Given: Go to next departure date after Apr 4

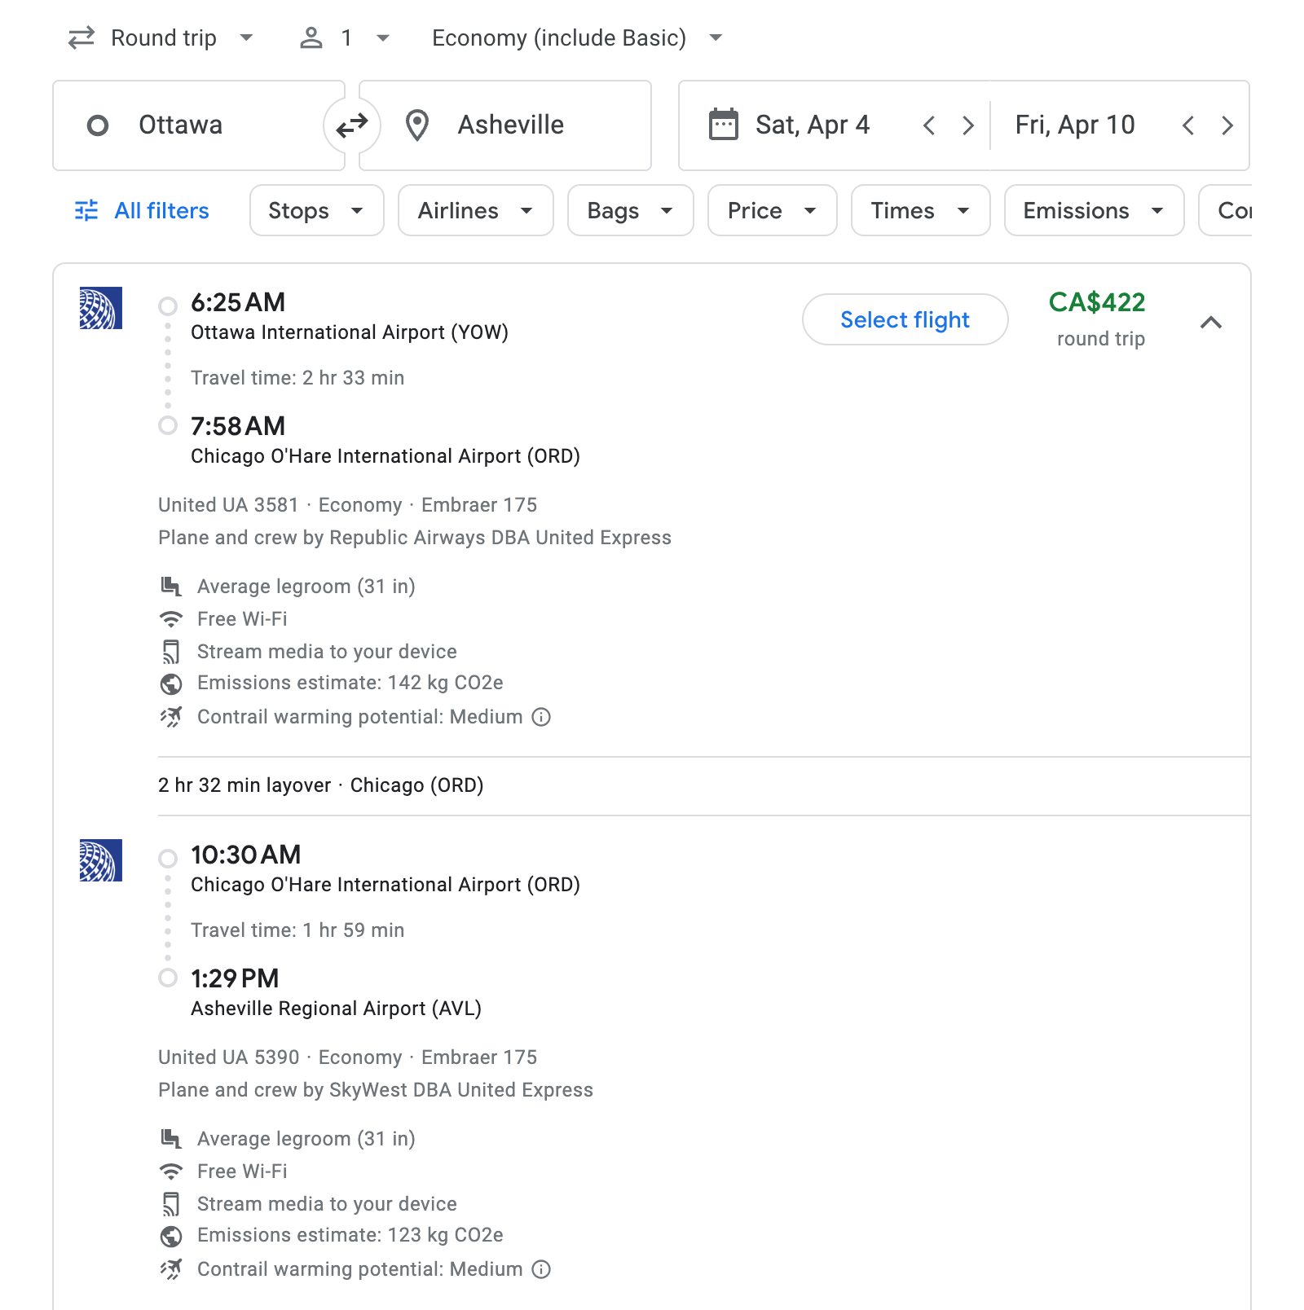Looking at the screenshot, I should pyautogui.click(x=968, y=125).
